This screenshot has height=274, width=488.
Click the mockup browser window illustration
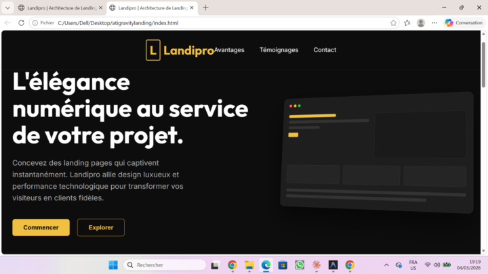[377, 153]
